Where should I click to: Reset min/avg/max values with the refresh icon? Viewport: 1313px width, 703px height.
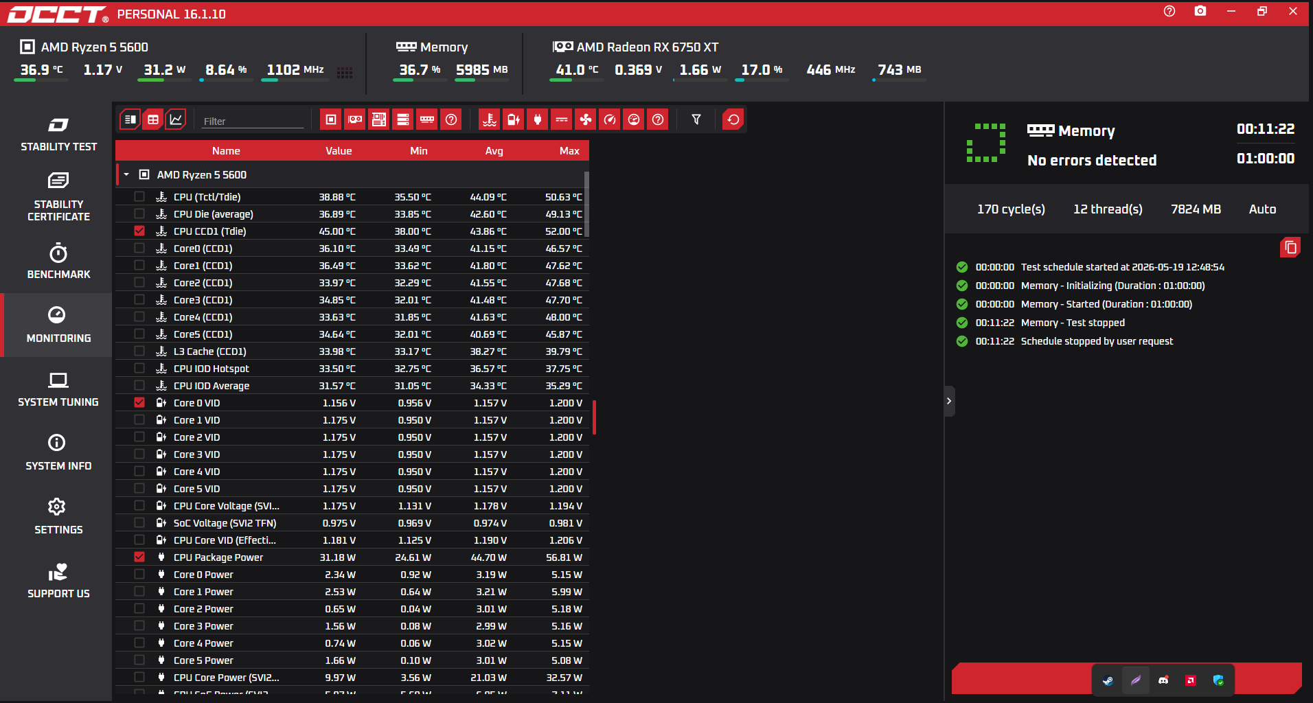point(733,119)
